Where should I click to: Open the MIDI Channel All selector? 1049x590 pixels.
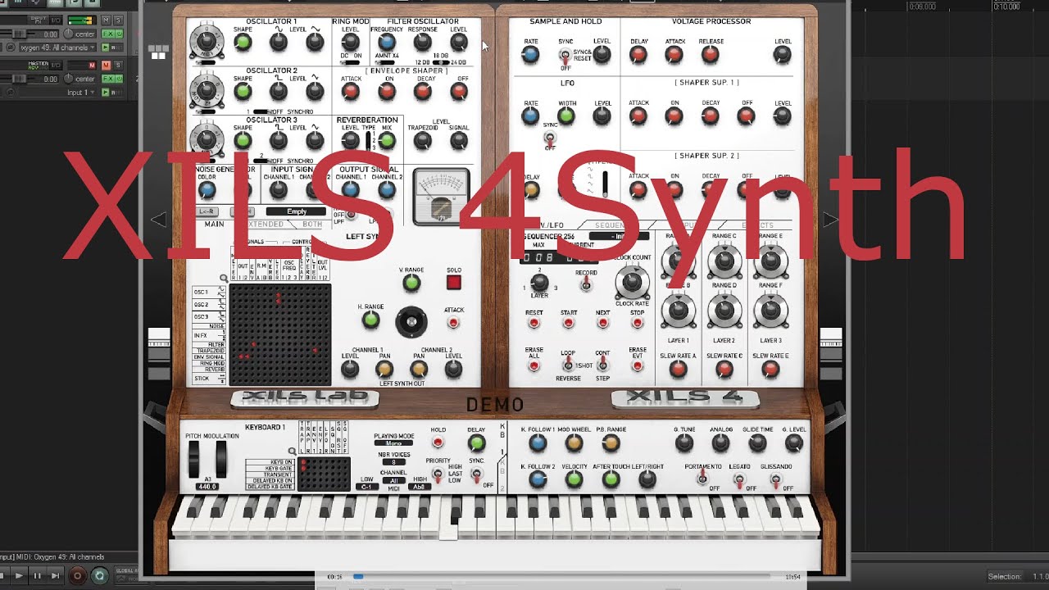pyautogui.click(x=393, y=480)
